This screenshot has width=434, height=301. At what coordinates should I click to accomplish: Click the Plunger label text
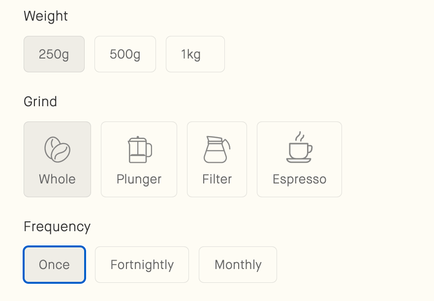pos(139,179)
